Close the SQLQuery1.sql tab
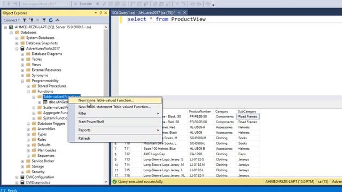 tap(184, 13)
